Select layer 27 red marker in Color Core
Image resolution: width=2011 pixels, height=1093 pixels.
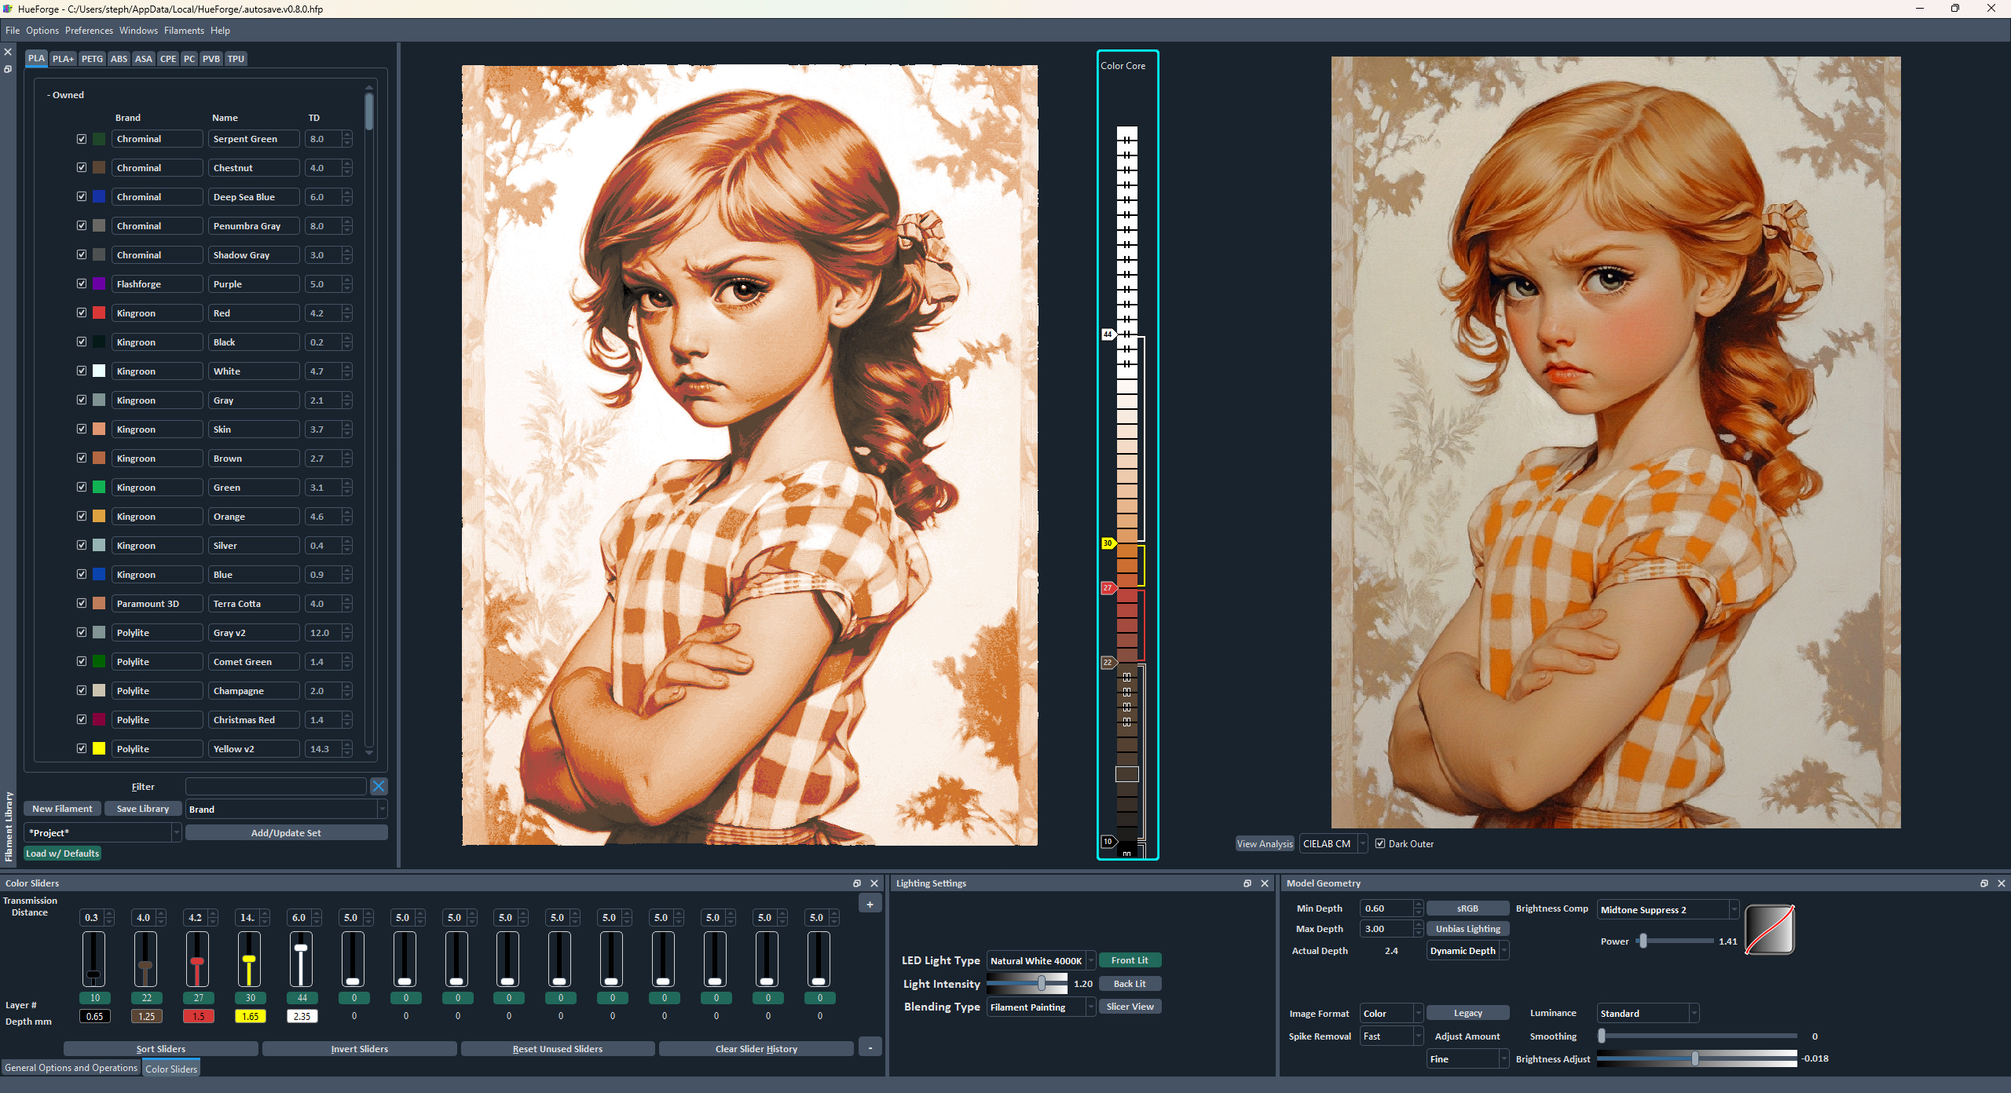pyautogui.click(x=1108, y=588)
